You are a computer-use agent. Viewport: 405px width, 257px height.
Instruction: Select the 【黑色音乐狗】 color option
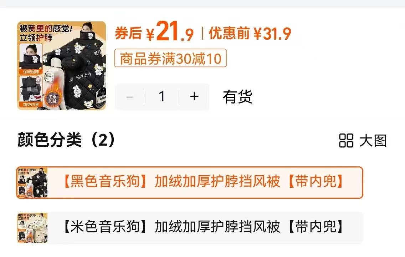click(190, 182)
